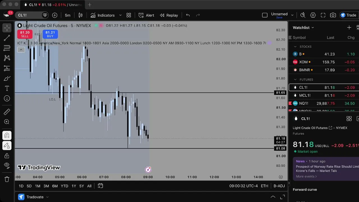Screen dimensions: 359x202
Task: Add a symbol to the Watchlist
Action: tap(349, 27)
